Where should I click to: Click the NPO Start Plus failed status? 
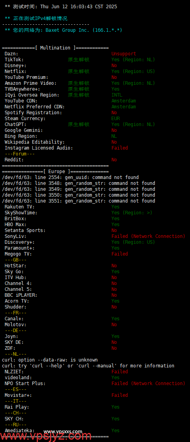pyautogui.click(x=149, y=384)
